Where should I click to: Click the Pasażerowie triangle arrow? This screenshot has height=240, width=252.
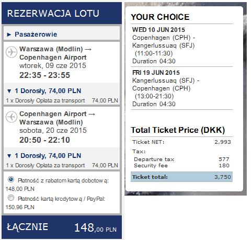(x=9, y=35)
